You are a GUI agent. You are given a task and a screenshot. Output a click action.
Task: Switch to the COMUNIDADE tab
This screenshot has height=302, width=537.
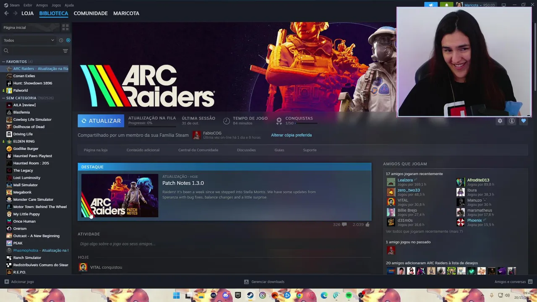coord(91,13)
